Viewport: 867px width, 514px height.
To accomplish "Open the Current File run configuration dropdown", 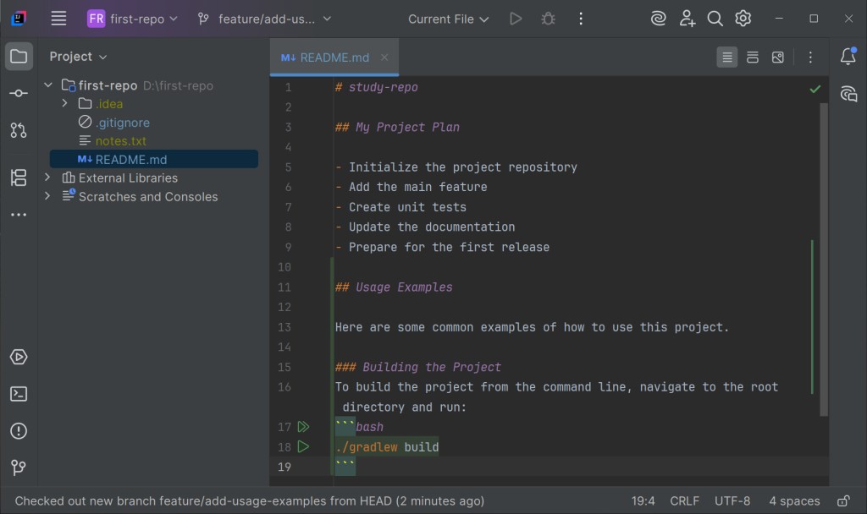I will [x=448, y=19].
